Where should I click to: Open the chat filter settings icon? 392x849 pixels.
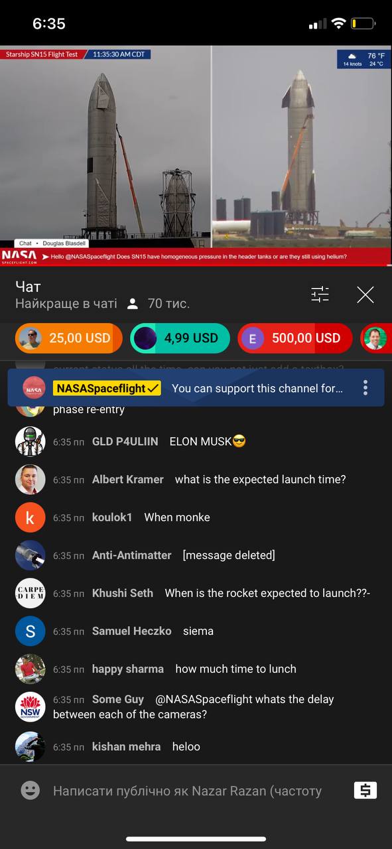coord(320,294)
